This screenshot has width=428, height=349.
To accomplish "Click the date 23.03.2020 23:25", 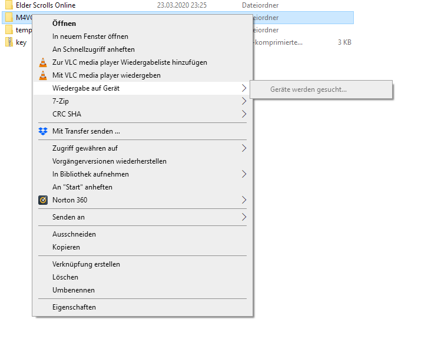I will click(182, 5).
